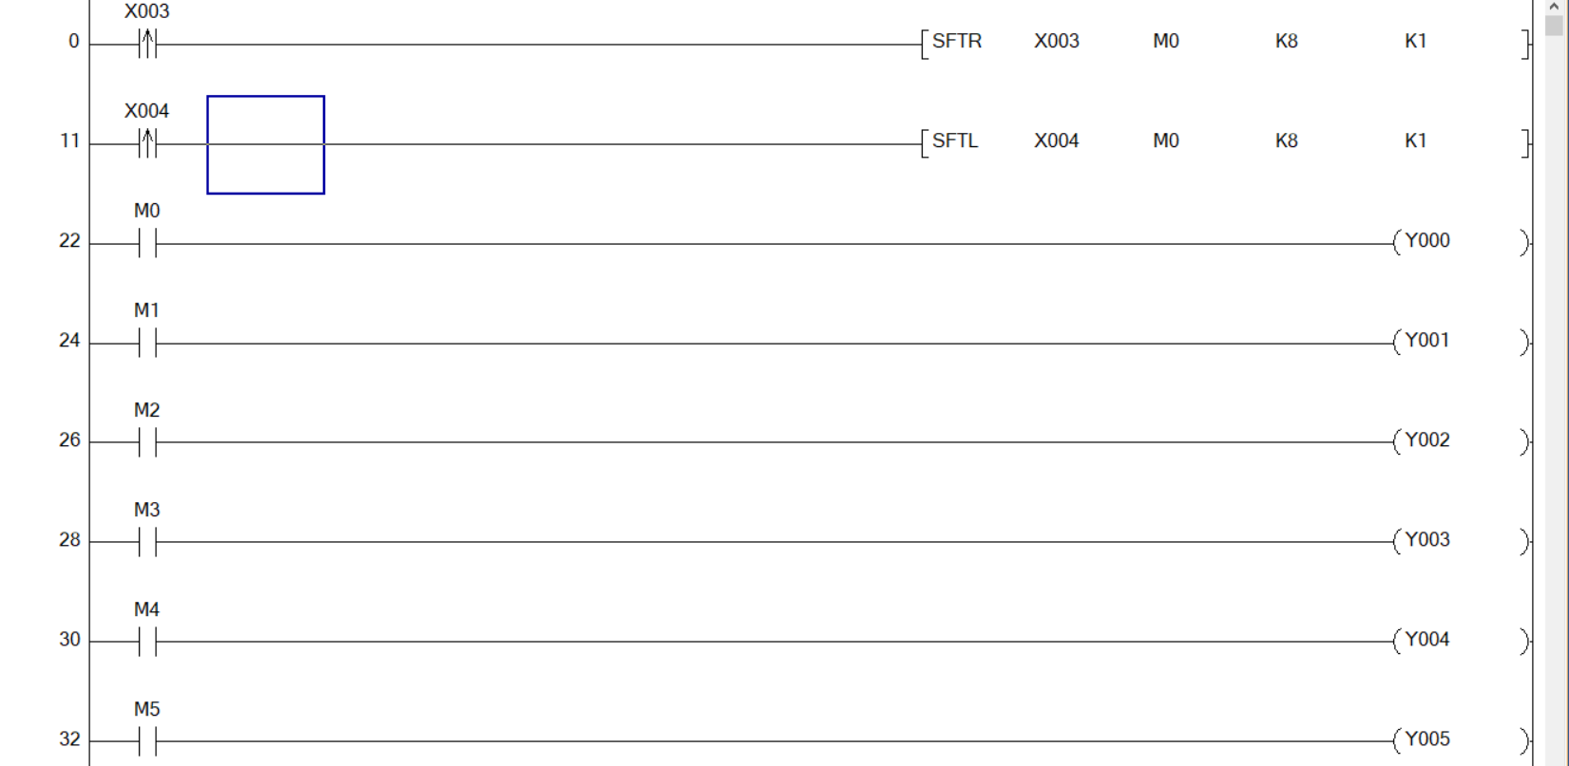Image resolution: width=1569 pixels, height=766 pixels.
Task: Click the K8 operand in the SFTR row
Action: point(1286,42)
